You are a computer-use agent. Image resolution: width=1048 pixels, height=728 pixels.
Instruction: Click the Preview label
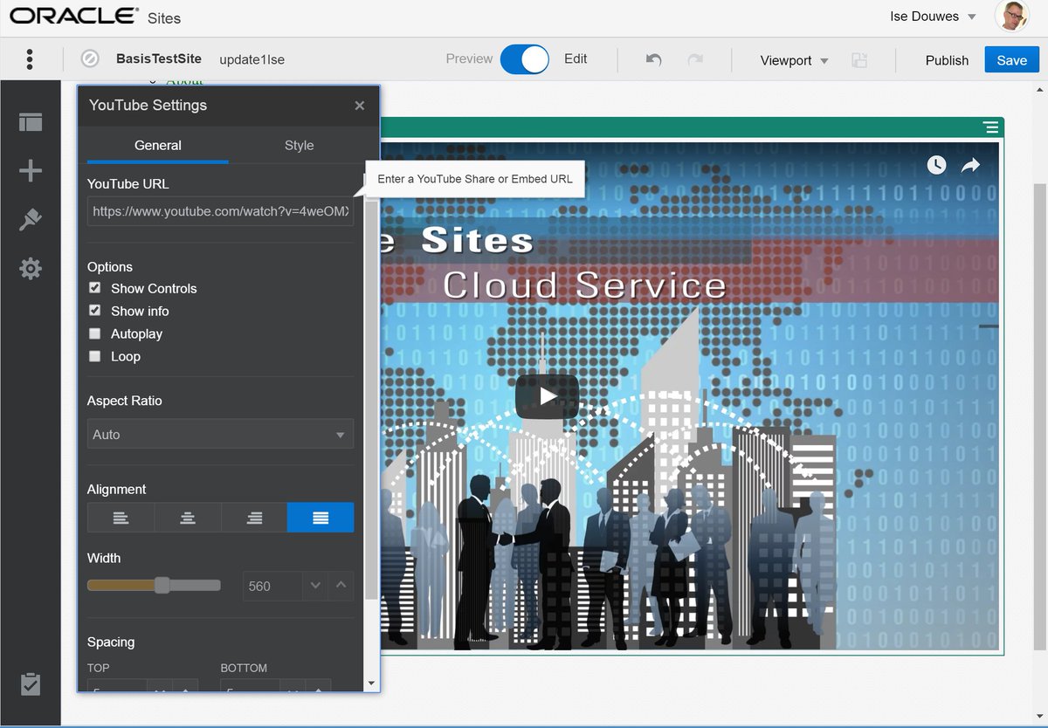(x=469, y=58)
